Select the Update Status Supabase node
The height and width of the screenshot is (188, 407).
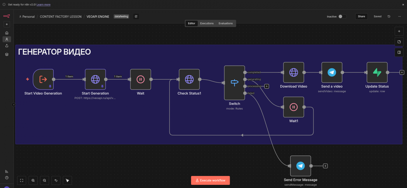click(377, 72)
